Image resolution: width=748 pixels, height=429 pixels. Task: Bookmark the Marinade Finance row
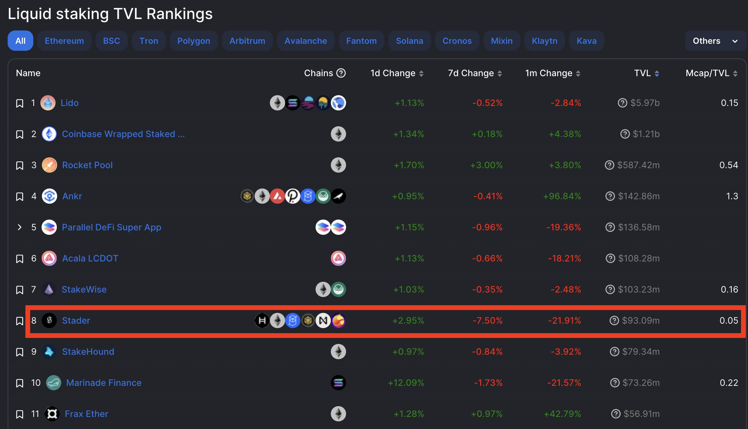coord(20,383)
